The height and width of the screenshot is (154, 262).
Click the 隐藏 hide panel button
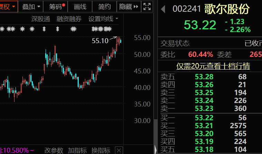[x=129, y=7]
